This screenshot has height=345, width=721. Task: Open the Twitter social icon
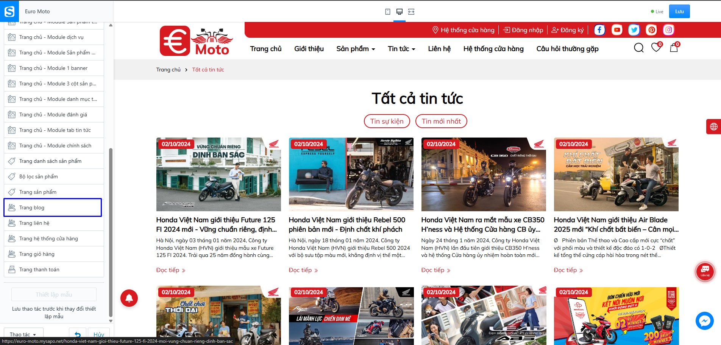tap(634, 30)
